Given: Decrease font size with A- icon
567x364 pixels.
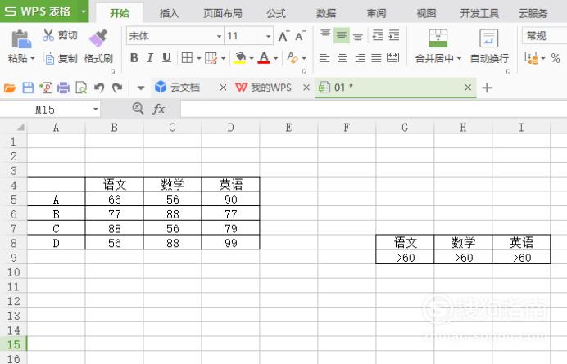Looking at the screenshot, I should (300, 36).
